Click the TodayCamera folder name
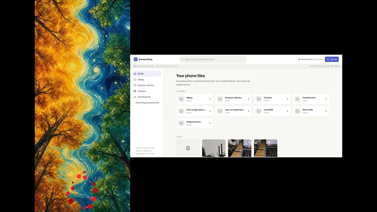 click(193, 122)
